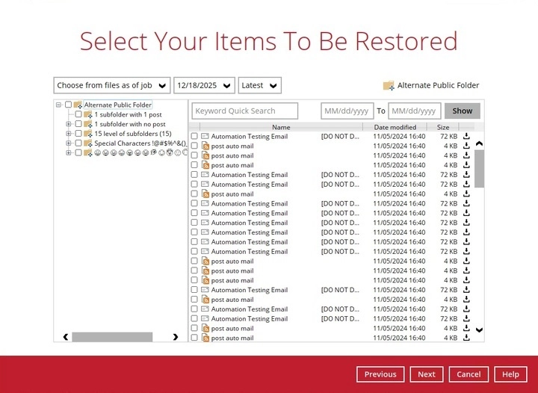Proceed with the Next button
This screenshot has height=393, width=538.
tap(427, 374)
